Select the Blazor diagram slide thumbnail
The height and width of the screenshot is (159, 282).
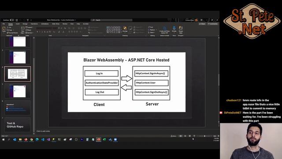pyautogui.click(x=18, y=74)
